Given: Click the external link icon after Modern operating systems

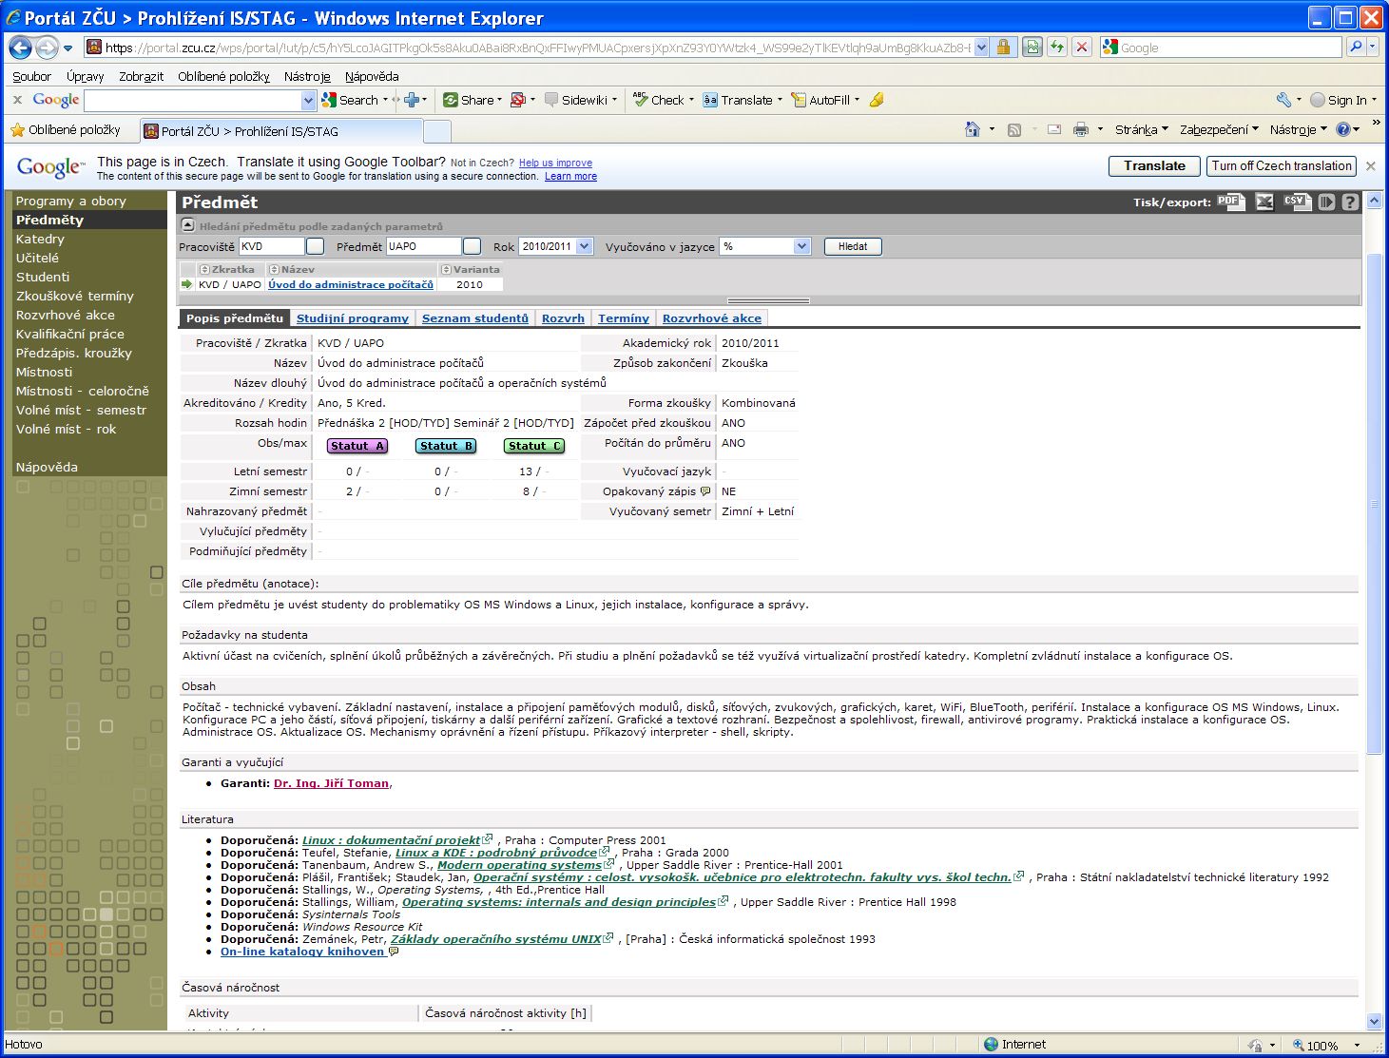Looking at the screenshot, I should 609,864.
